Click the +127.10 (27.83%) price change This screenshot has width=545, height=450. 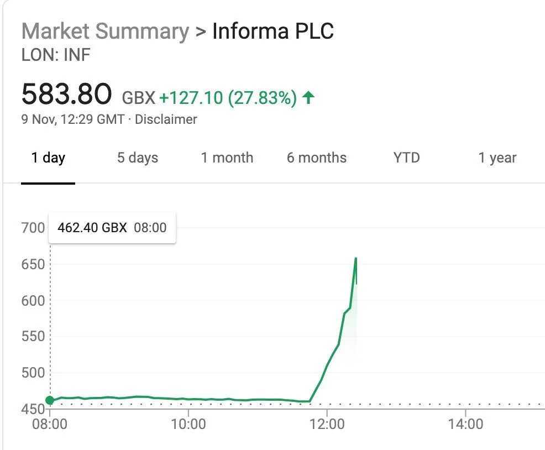tap(228, 97)
